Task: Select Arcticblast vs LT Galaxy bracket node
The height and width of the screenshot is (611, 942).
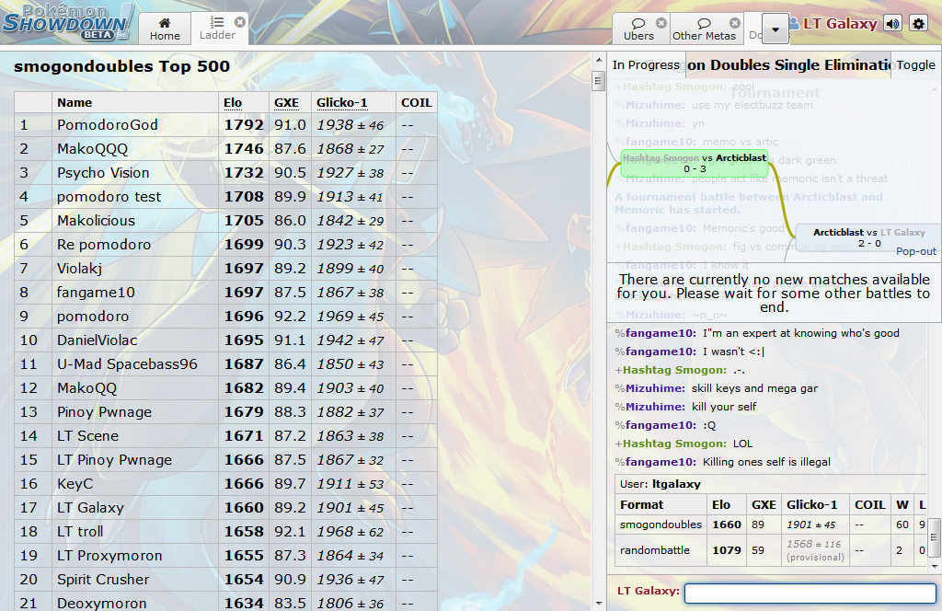Action: pyautogui.click(x=868, y=237)
